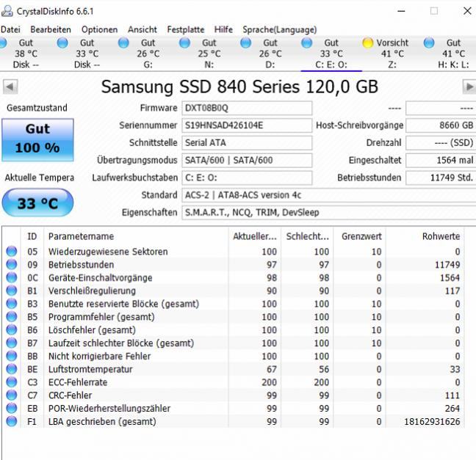Select raw value "18162931626"

pyautogui.click(x=432, y=422)
